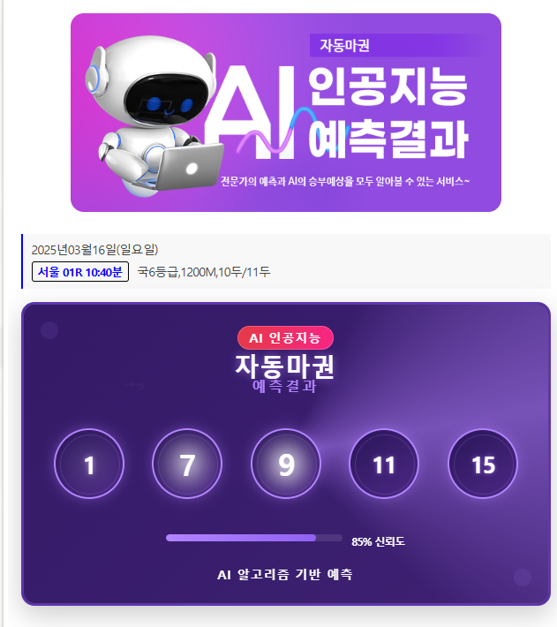This screenshot has height=627, width=557.
Task: Click the number 1 prediction ball
Action: 89,464
